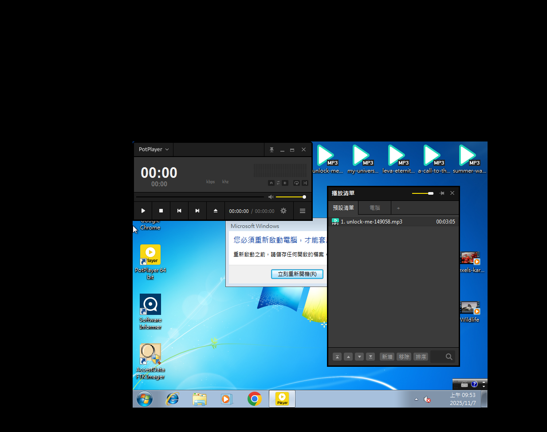The width and height of the screenshot is (547, 432).
Task: Move playlist item up one
Action: pos(348,357)
